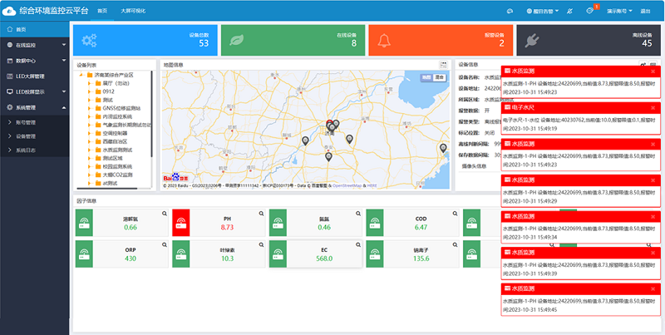This screenshot has height=335, width=665.
Task: Click the mute alarm sound icon in header
Action: click(x=569, y=11)
